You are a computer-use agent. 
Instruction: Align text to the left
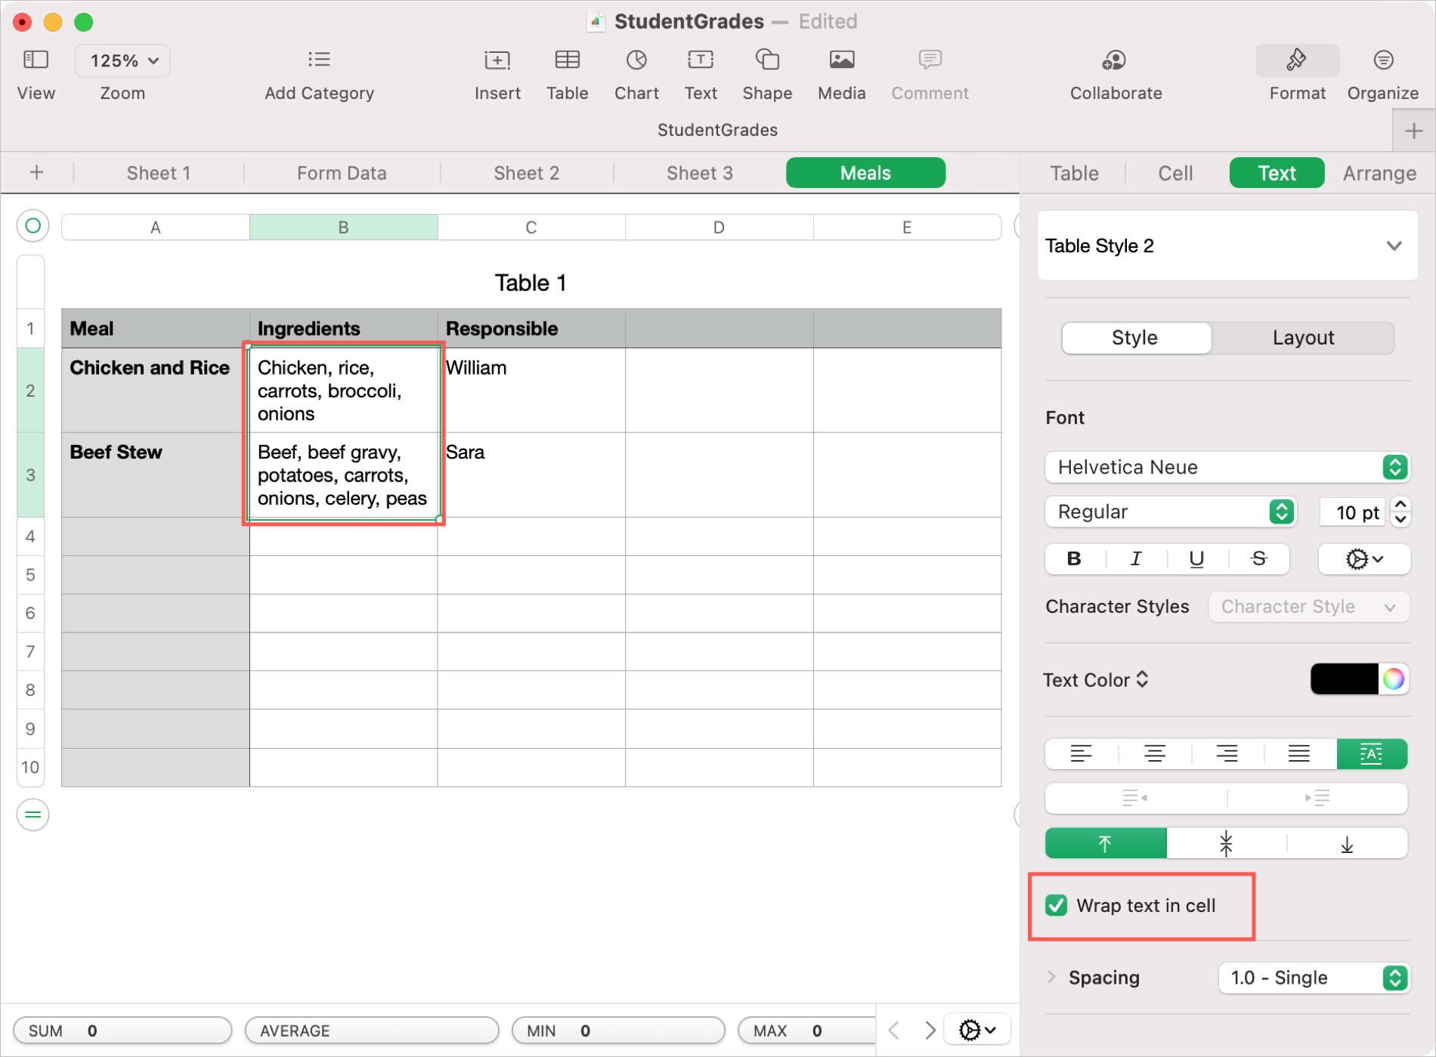(x=1082, y=754)
